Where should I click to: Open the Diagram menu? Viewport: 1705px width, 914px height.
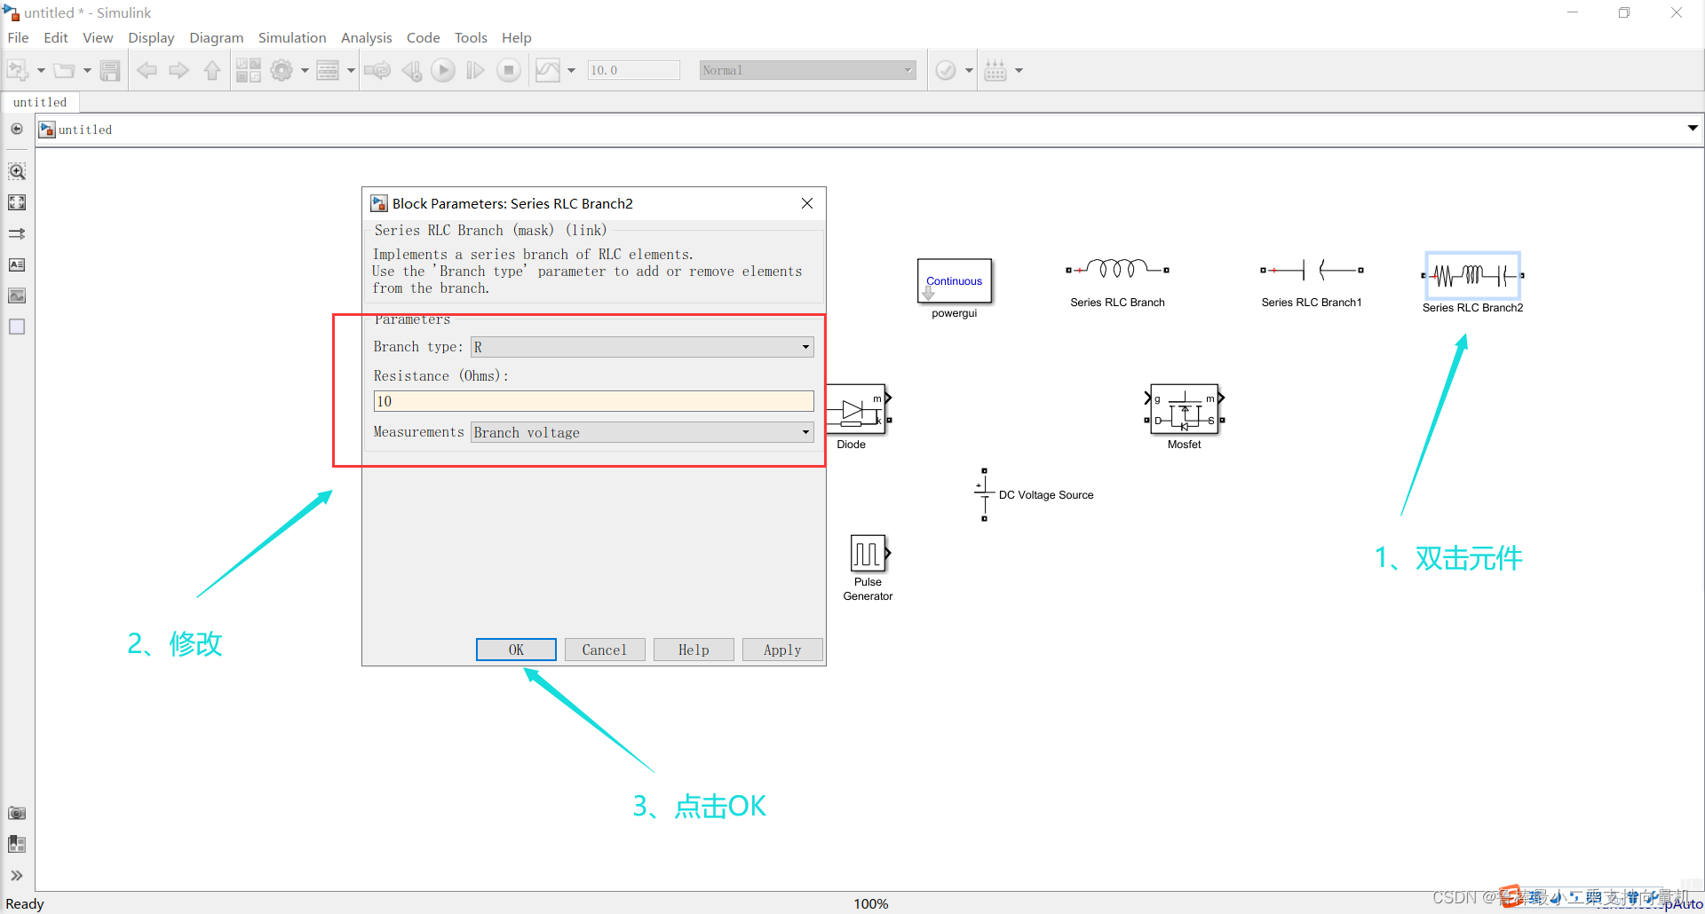(x=217, y=37)
